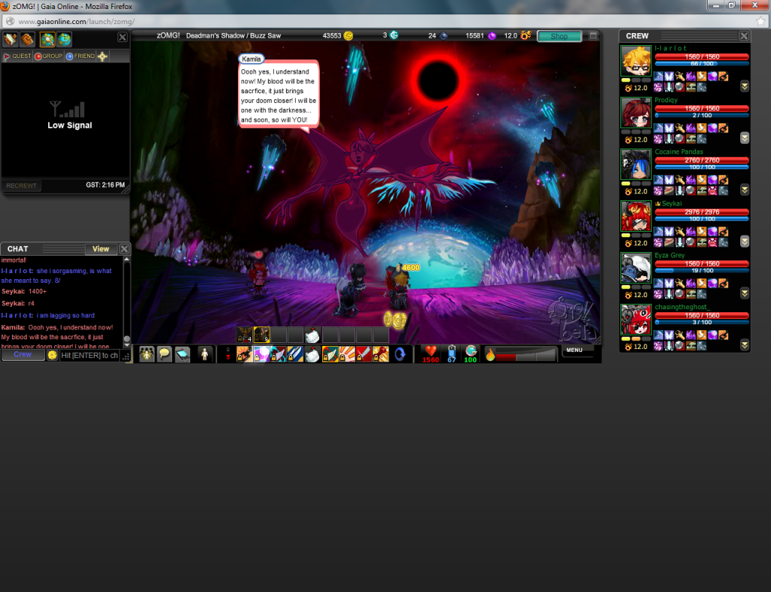
Task: Click Kamila's name tag above speech bubble
Action: click(251, 59)
